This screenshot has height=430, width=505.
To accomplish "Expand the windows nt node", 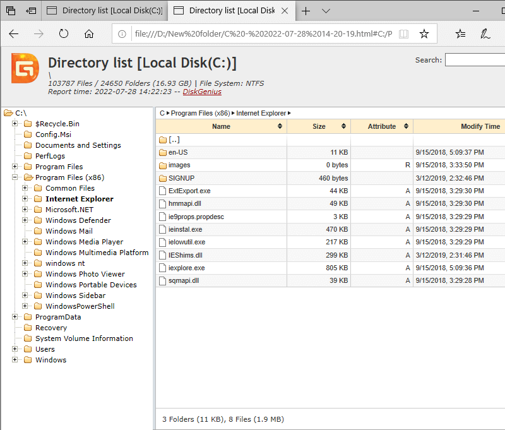I will [25, 263].
